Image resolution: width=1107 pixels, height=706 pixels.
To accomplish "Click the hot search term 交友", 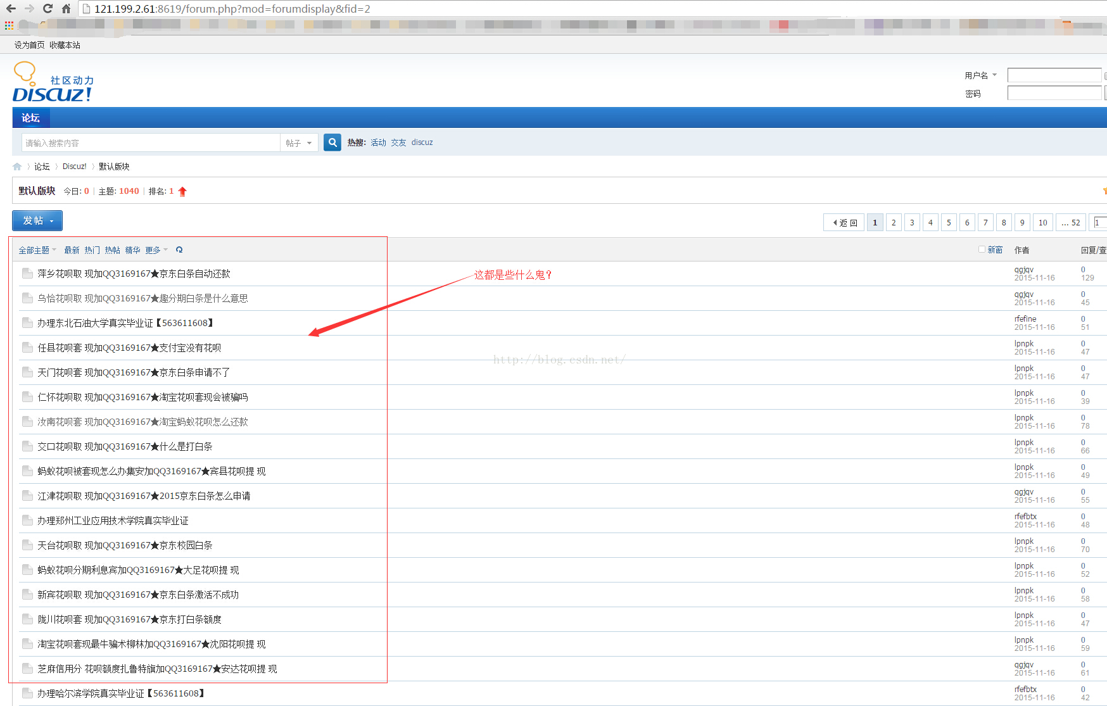I will 399,142.
